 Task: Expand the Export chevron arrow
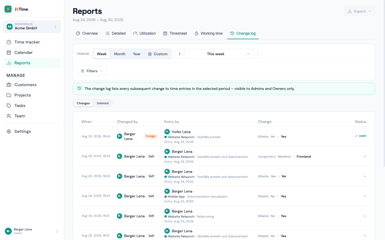tap(370, 11)
